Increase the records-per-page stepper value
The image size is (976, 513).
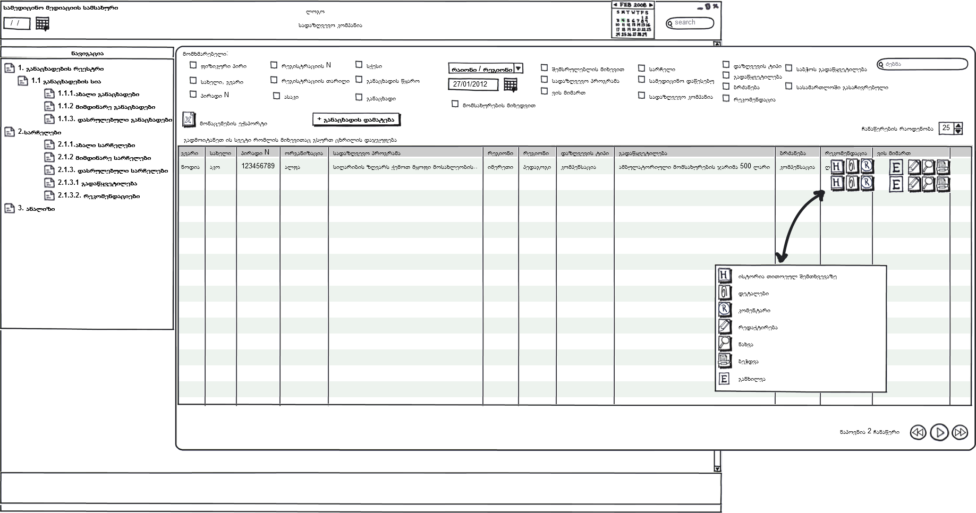pos(958,125)
